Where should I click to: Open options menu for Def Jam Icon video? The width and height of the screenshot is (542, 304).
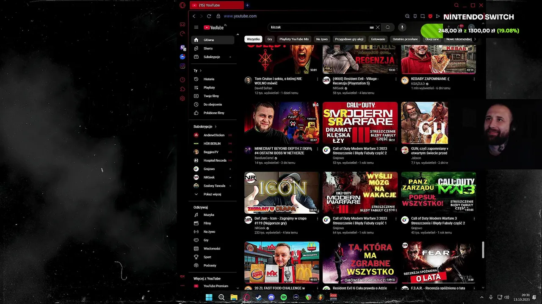click(318, 219)
